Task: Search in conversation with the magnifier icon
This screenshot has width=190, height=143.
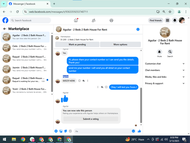Action: (170, 52)
